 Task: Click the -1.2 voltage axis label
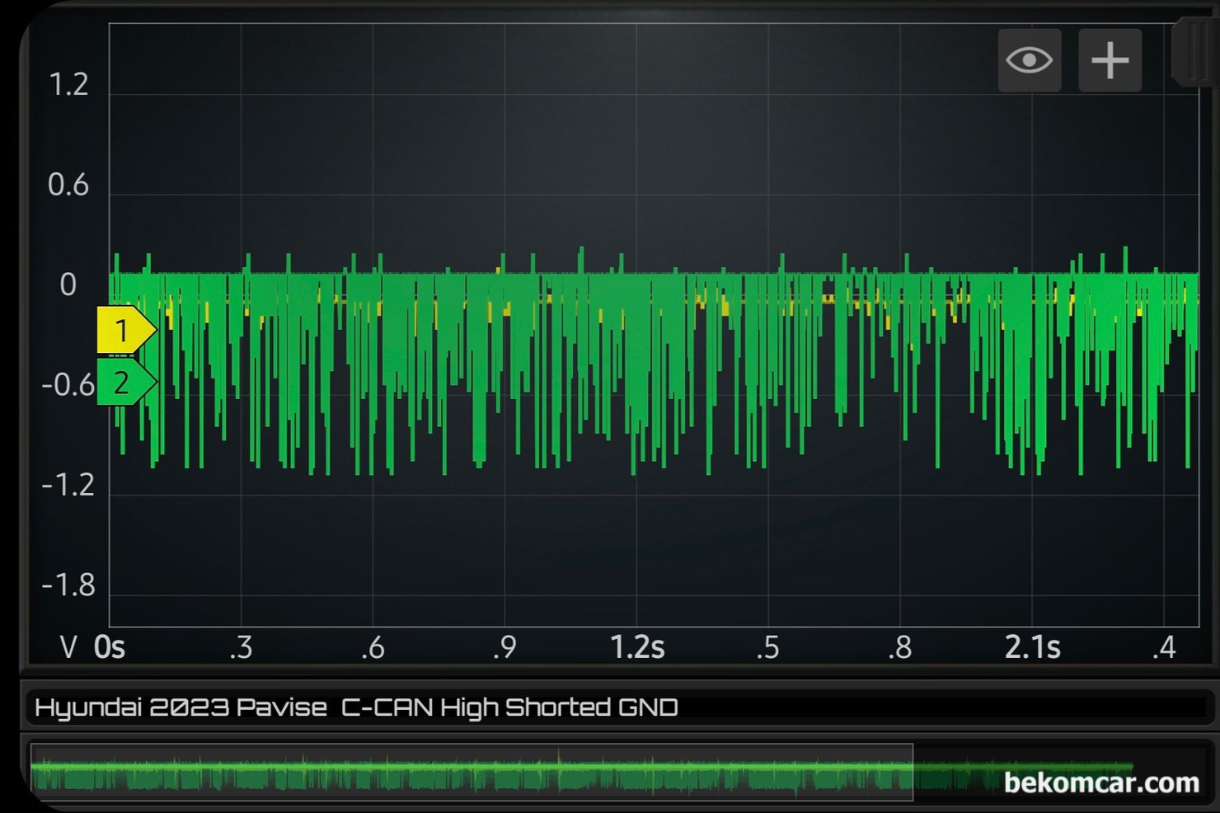click(68, 486)
